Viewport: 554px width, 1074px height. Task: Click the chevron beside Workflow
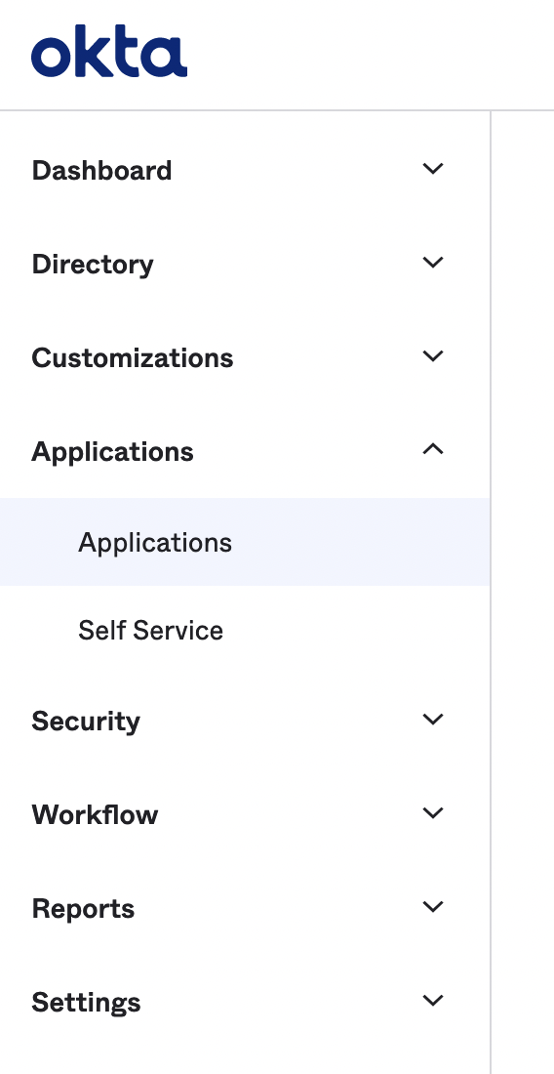click(433, 813)
